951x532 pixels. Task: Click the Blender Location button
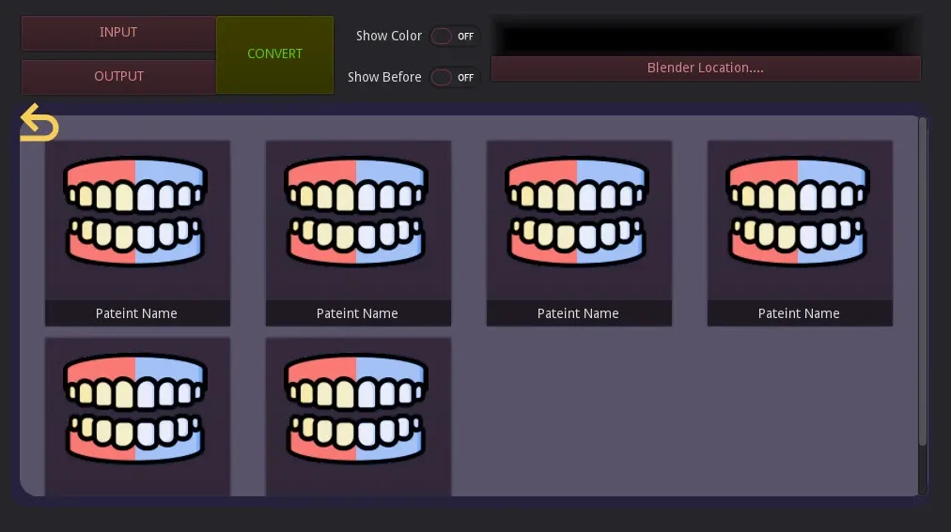pos(706,68)
